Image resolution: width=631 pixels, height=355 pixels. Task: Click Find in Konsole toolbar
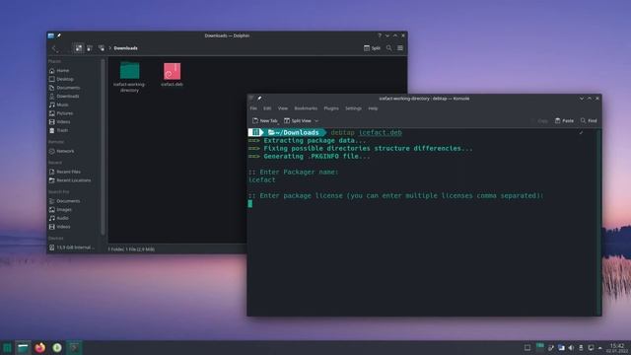[589, 120]
